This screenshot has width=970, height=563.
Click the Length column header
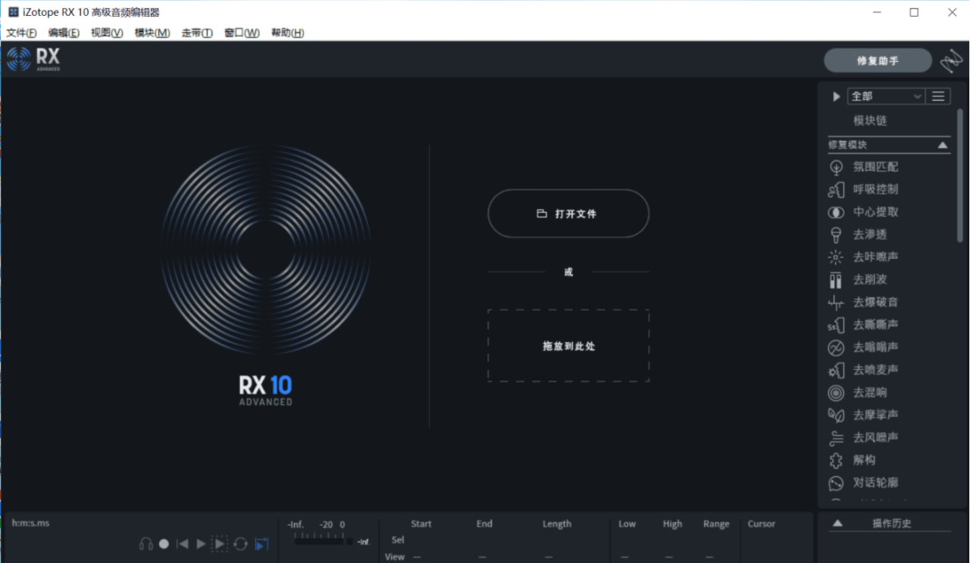point(557,524)
